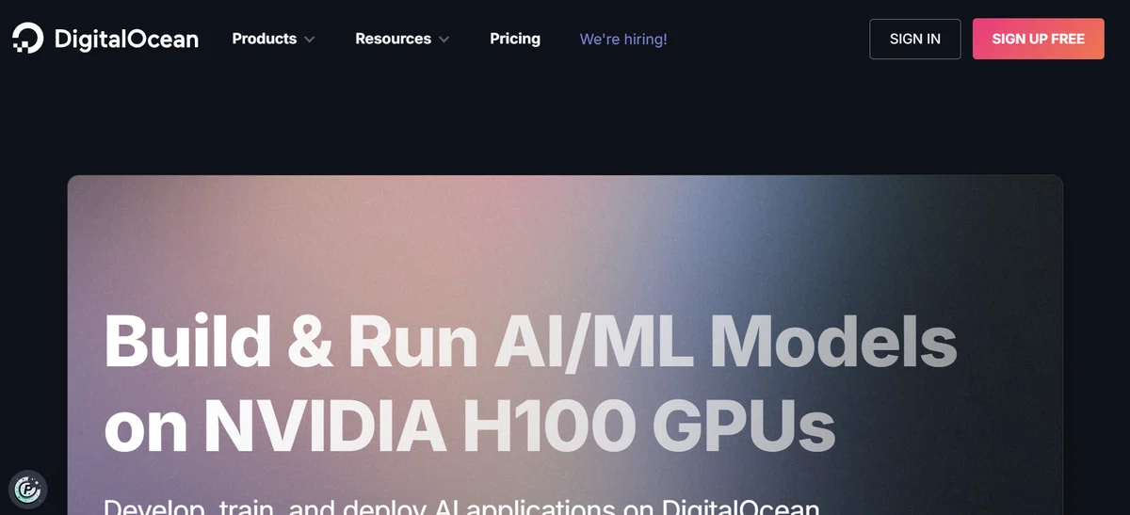This screenshot has width=1130, height=515.
Task: Open the cookie preferences badge icon
Action: [28, 489]
